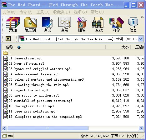Click icon of 08 one robot to another.mp3

6,95
